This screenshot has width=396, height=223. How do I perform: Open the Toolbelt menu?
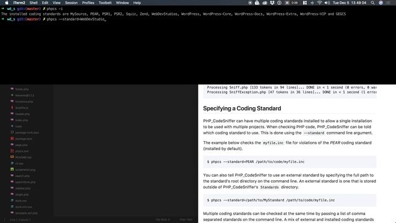105,2
